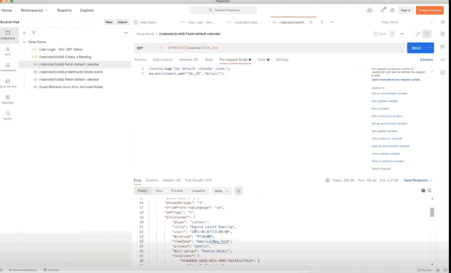Open Find and Replace in status bar
451x273 pixels.
pos(23,270)
